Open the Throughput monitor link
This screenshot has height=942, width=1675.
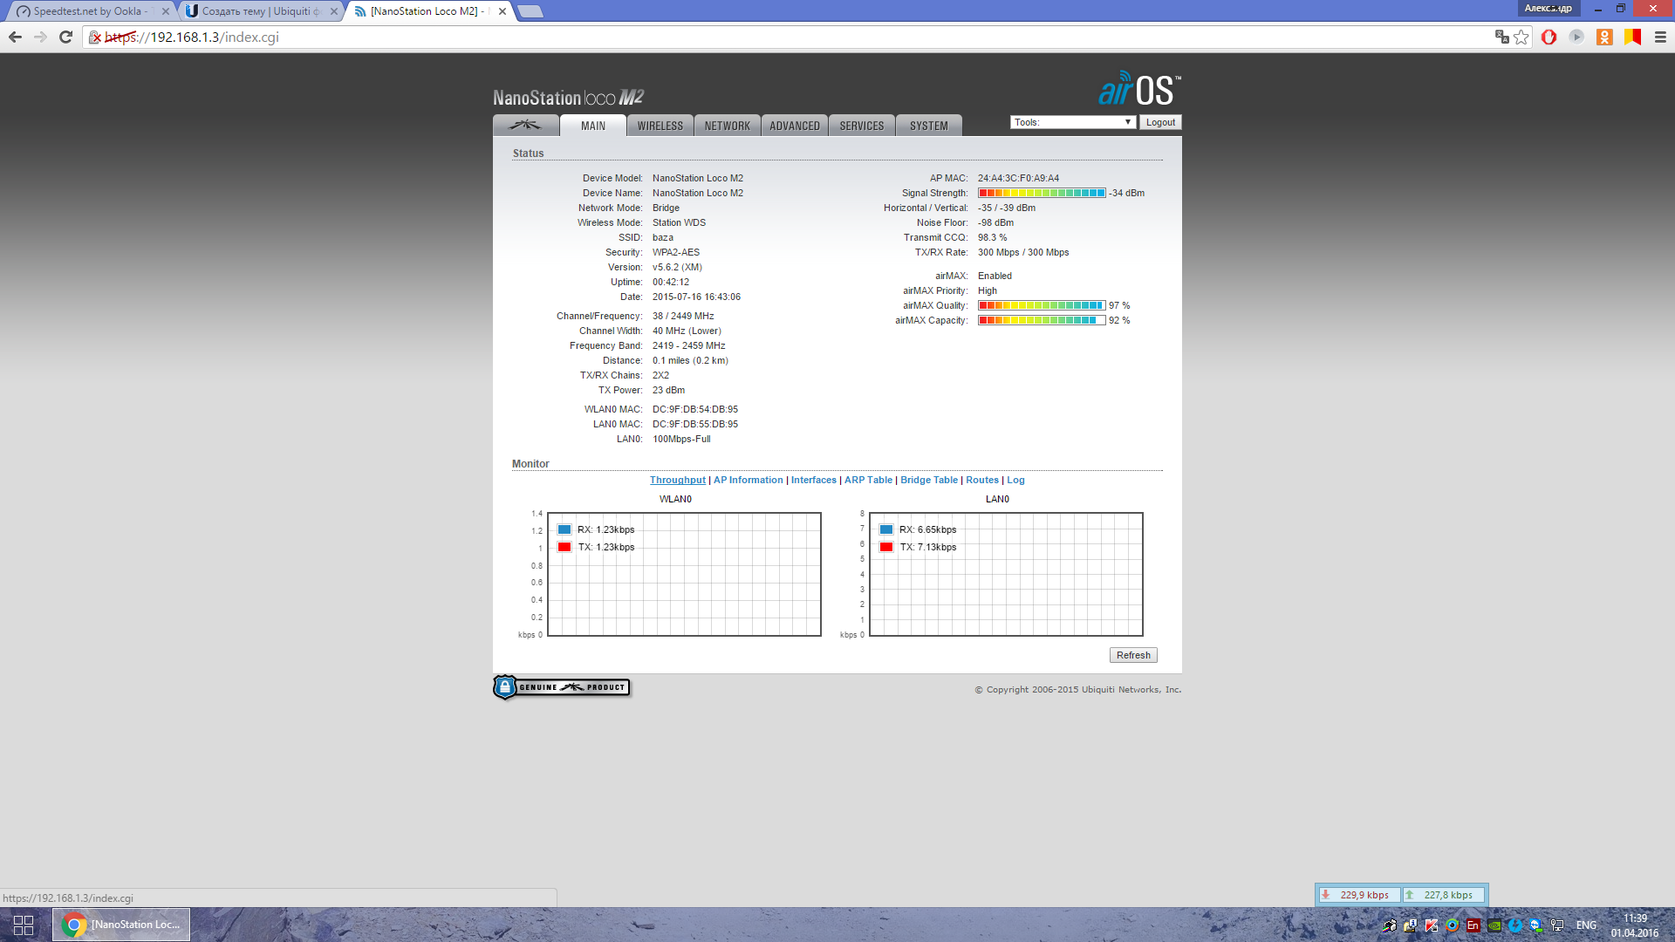(x=678, y=480)
